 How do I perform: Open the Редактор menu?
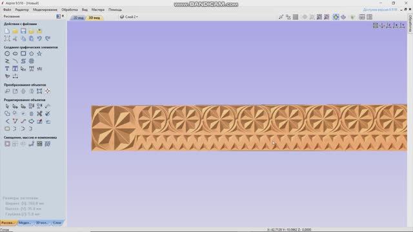click(22, 10)
